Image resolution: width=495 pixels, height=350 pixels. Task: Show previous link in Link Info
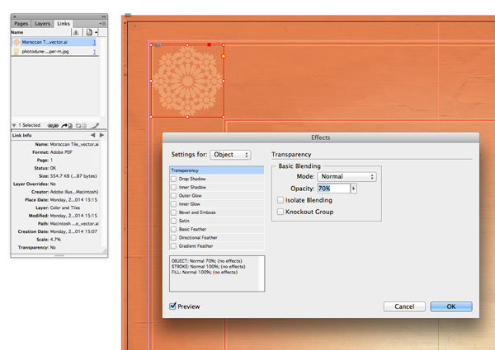(92, 135)
